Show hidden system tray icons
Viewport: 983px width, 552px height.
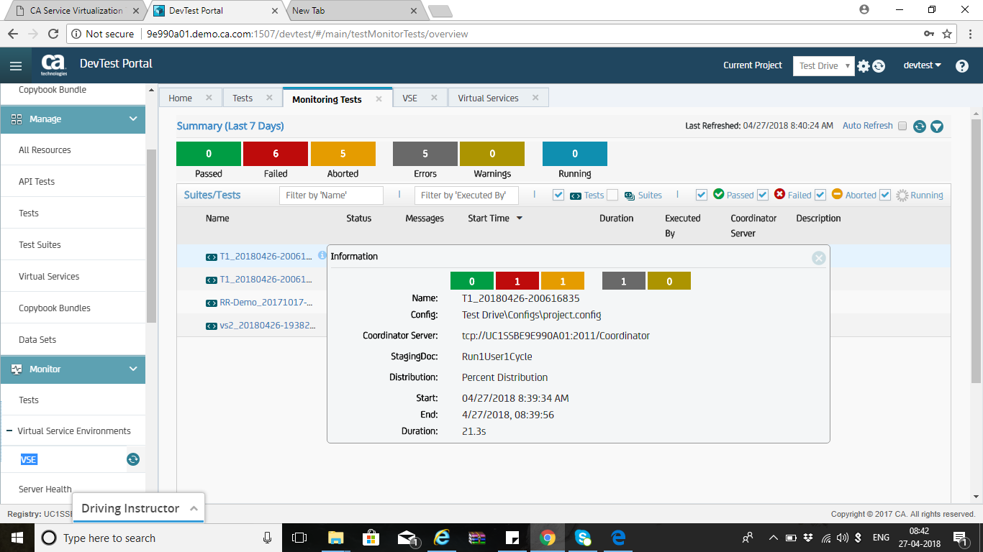[774, 538]
